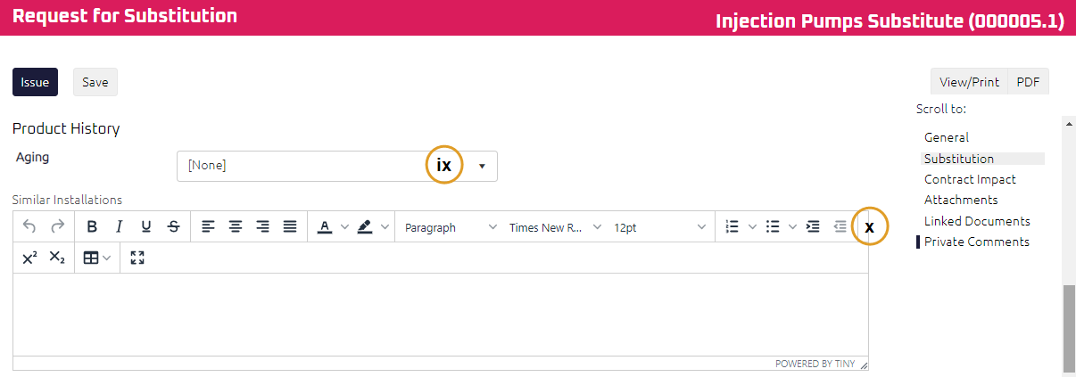Click inside the Similar Installations text area

click(440, 314)
